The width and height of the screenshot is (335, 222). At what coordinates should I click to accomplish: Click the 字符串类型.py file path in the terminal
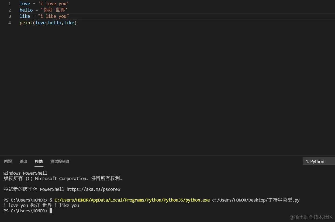tap(256, 200)
